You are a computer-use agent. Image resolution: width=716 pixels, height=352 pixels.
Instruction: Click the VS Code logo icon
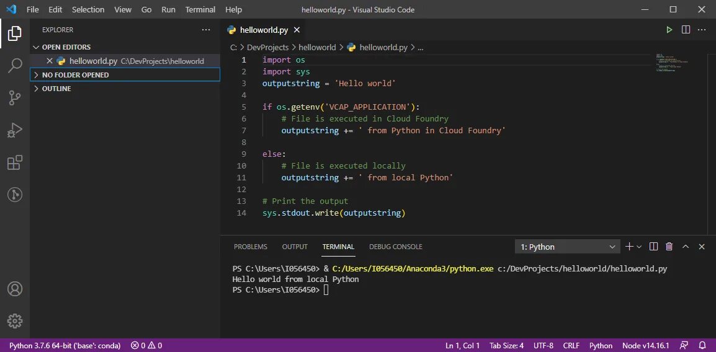click(x=11, y=9)
